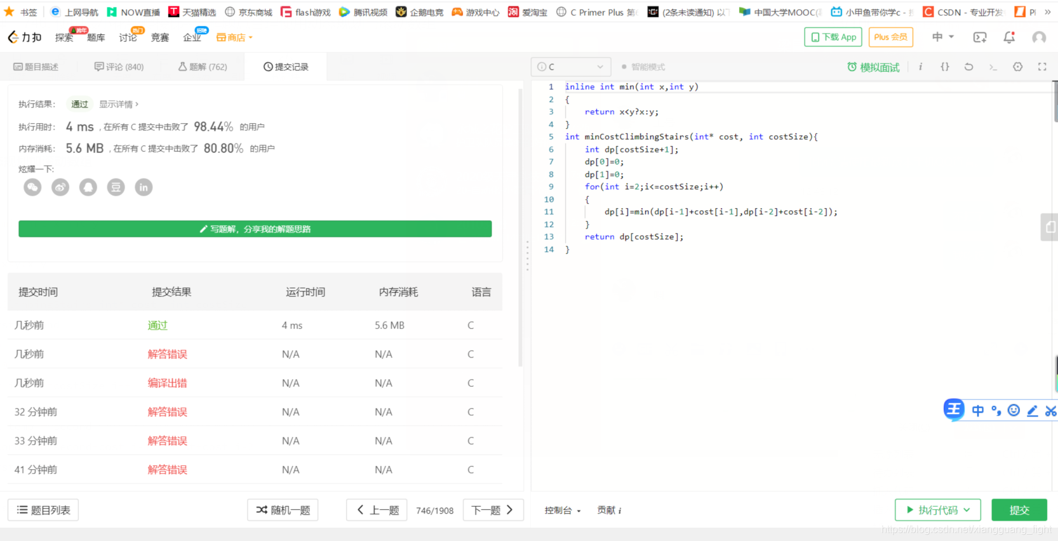The height and width of the screenshot is (541, 1058).
Task: Enter fullscreen editor mode
Action: 1042,67
